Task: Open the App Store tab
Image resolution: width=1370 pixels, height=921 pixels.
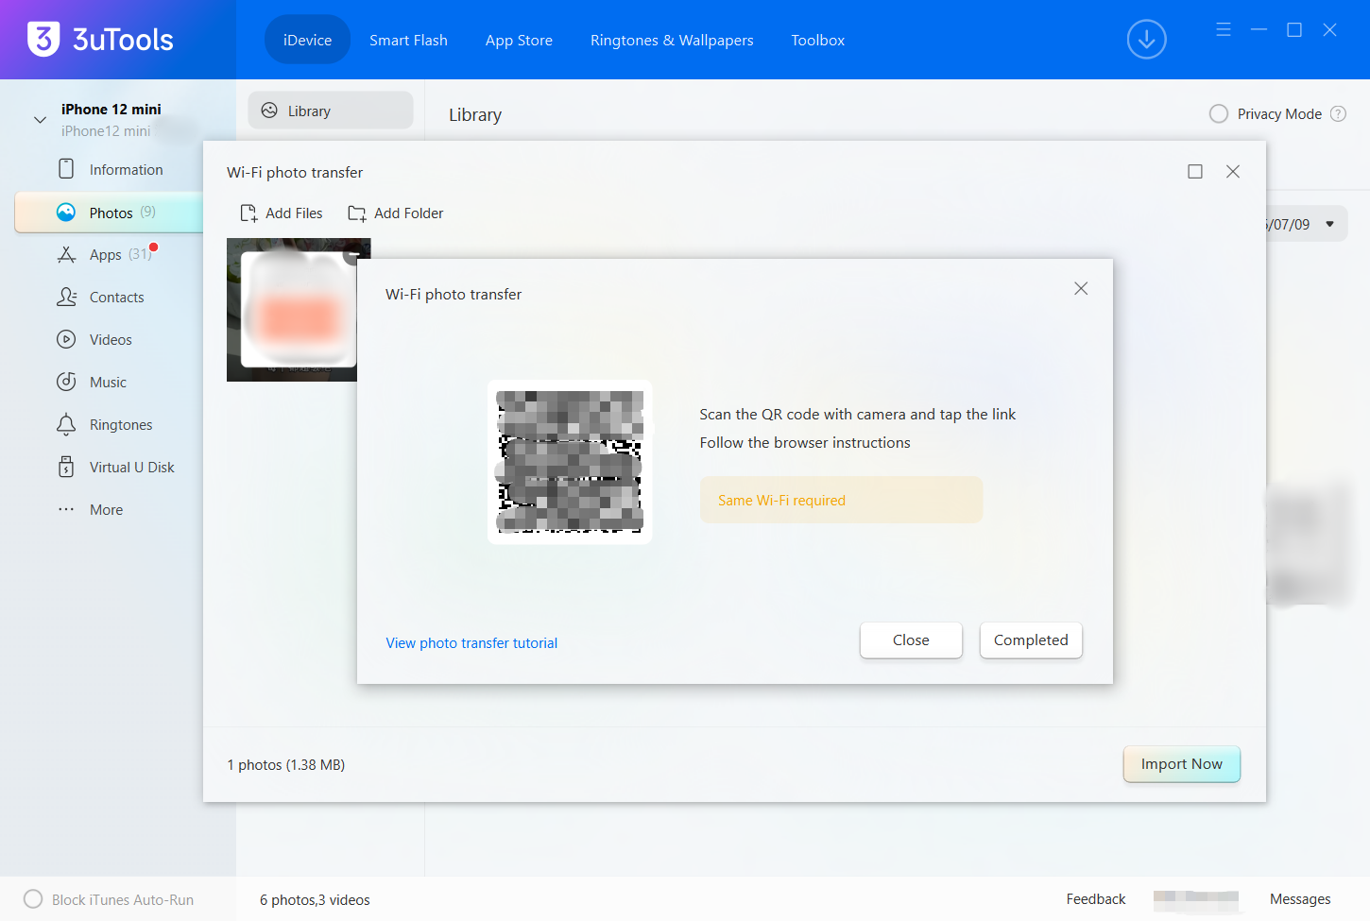Action: [x=519, y=40]
